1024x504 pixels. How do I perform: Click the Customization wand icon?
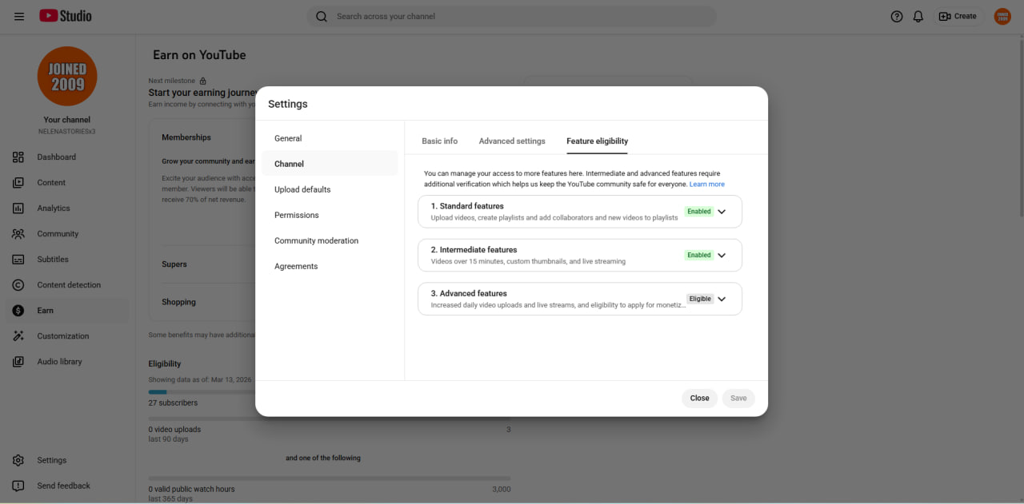pos(18,336)
